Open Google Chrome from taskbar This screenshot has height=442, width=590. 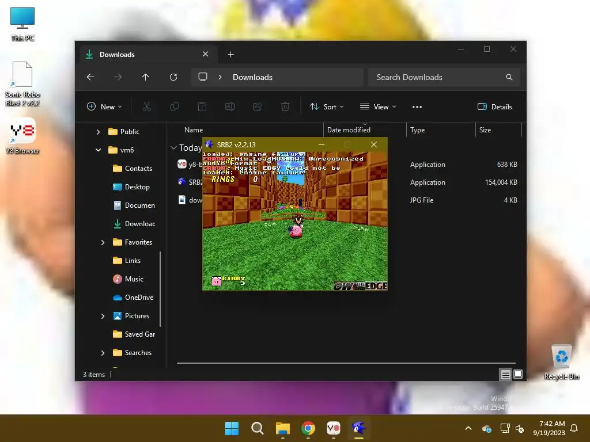[308, 428]
